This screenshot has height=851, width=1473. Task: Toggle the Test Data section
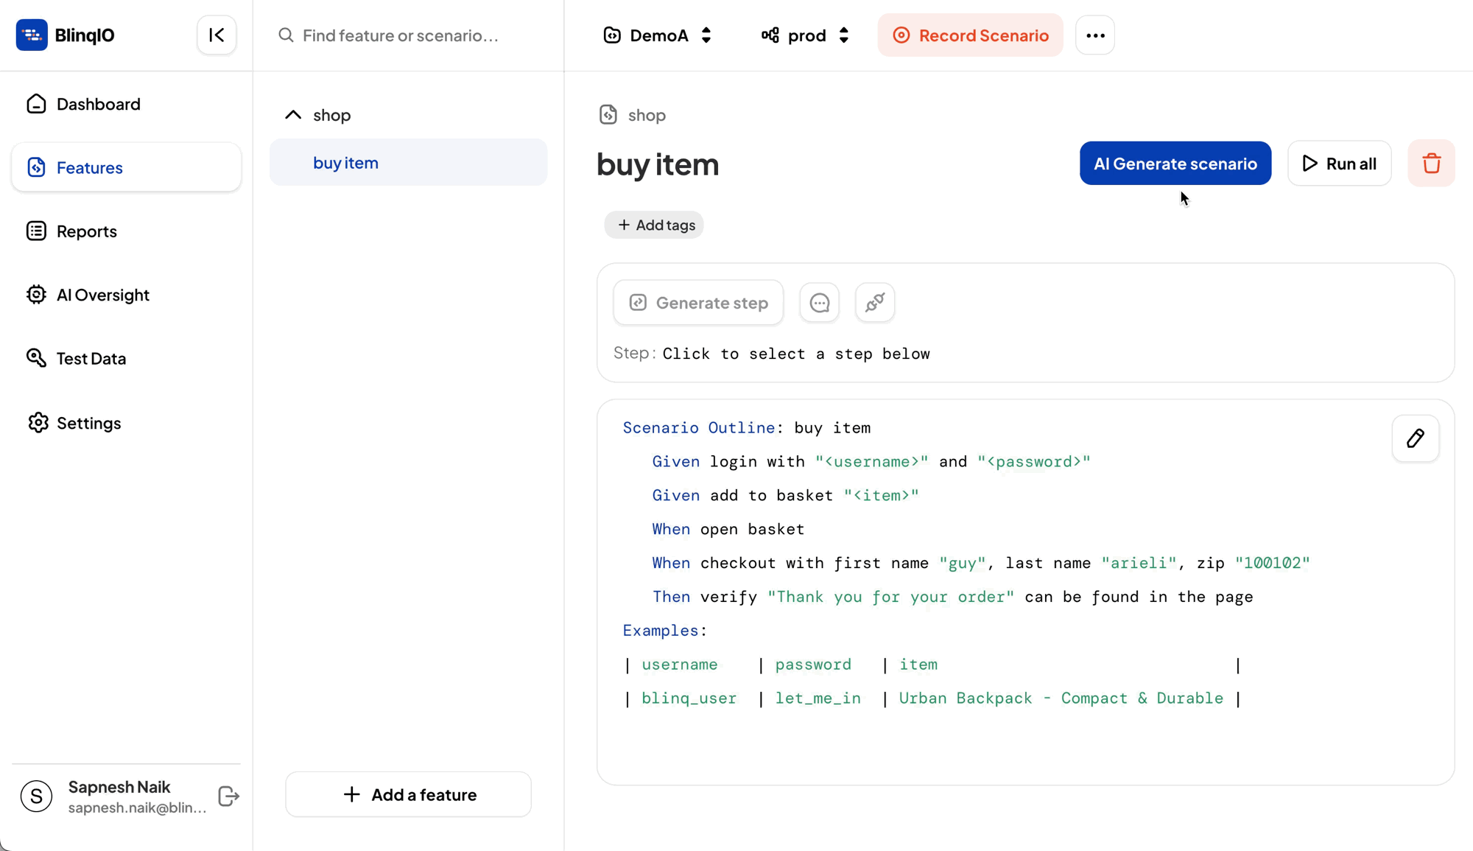91,359
